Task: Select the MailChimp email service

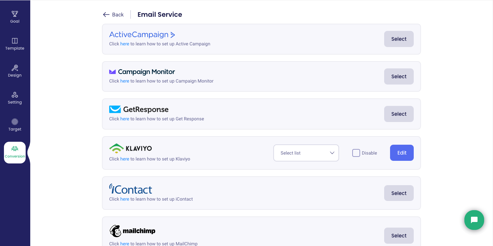Action: [x=399, y=235]
